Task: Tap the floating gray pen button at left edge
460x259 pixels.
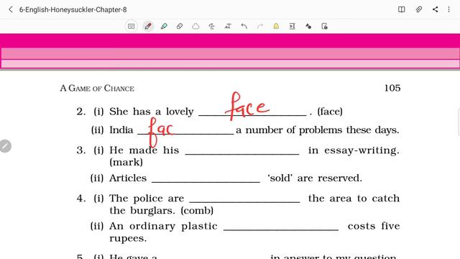Action: tap(5, 146)
